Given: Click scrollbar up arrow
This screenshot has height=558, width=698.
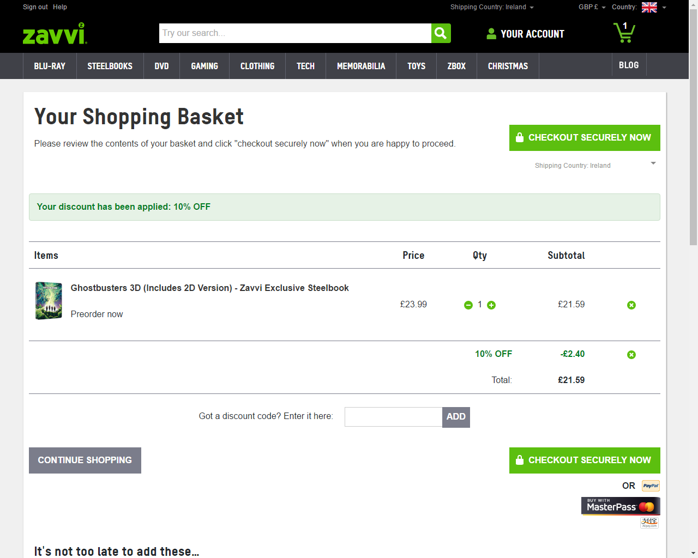Looking at the screenshot, I should tap(693, 4).
